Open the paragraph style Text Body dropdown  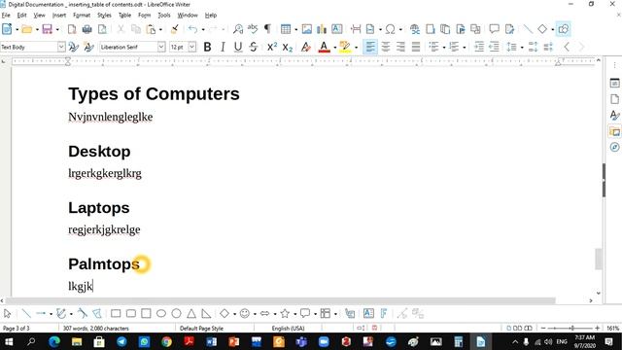click(61, 47)
